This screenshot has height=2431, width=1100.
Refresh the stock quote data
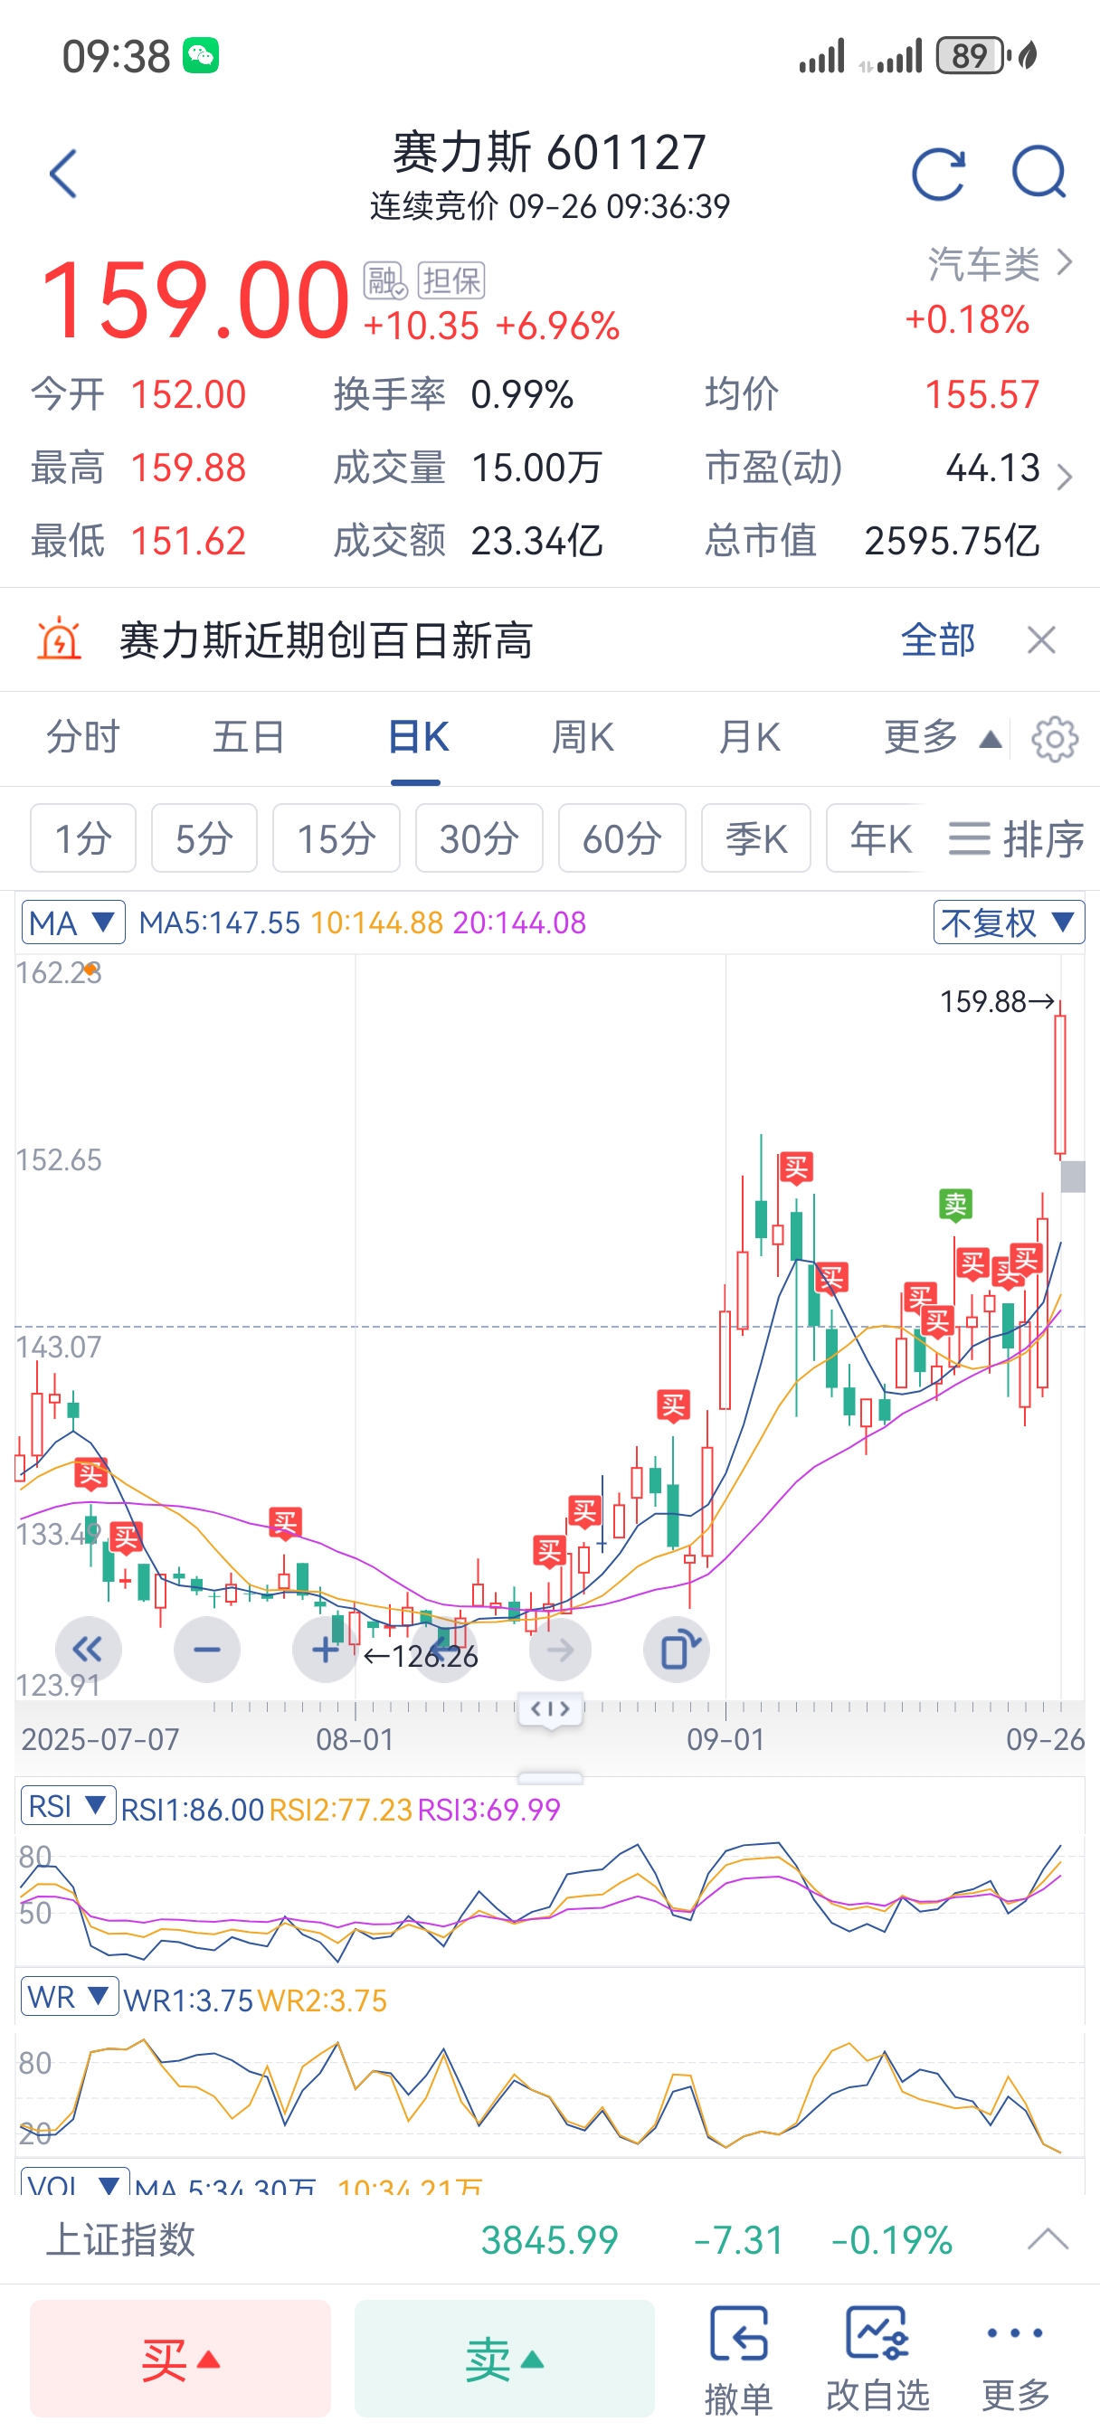(x=937, y=174)
